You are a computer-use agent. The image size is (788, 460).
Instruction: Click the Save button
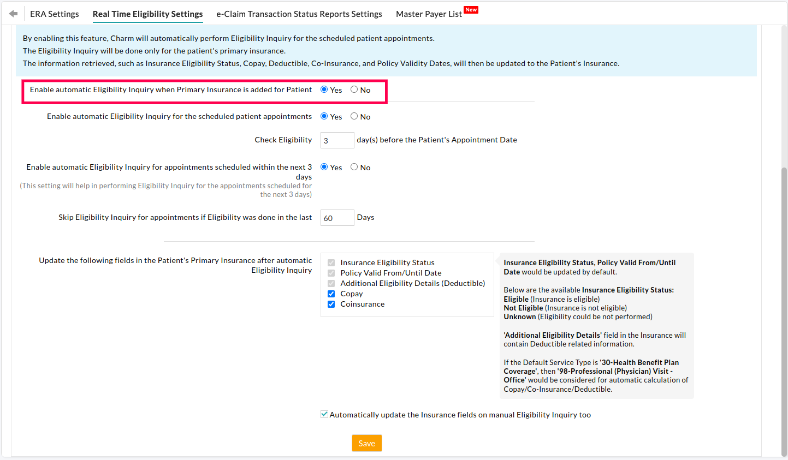pyautogui.click(x=366, y=443)
